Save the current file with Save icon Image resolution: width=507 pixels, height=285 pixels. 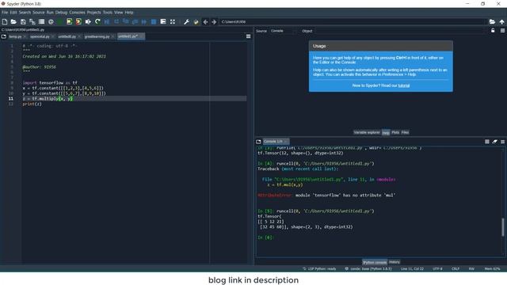coord(23,21)
